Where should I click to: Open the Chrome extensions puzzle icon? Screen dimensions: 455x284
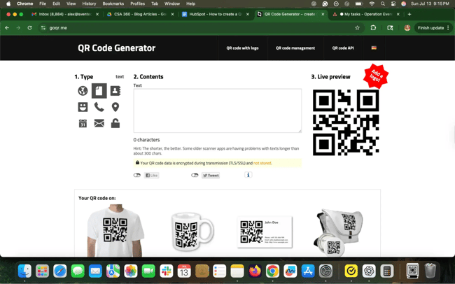[373, 28]
